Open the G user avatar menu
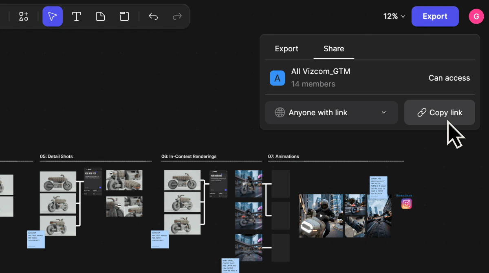Image resolution: width=489 pixels, height=273 pixels. coord(476,16)
